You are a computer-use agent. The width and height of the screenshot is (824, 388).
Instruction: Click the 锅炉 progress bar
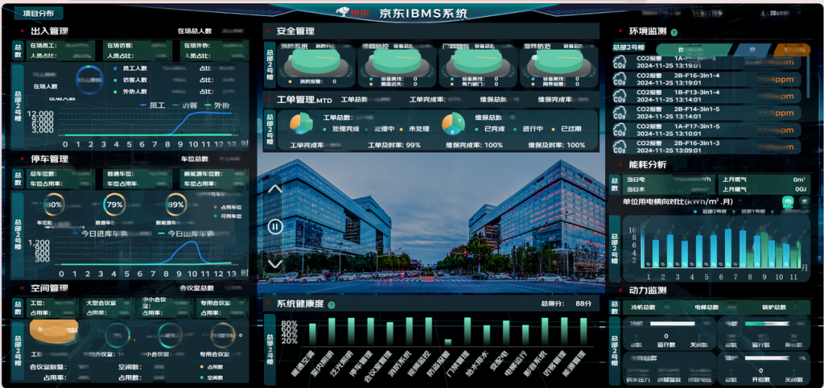click(x=768, y=357)
